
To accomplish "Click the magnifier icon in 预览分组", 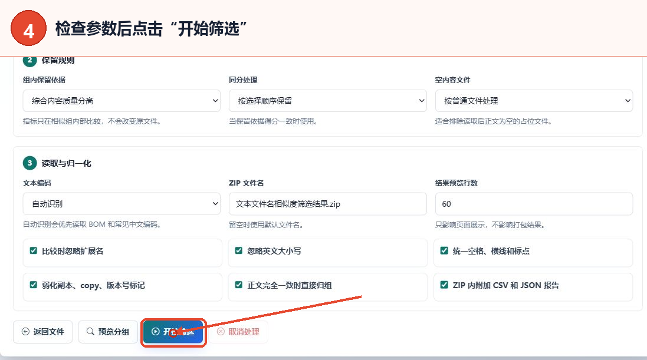I will tap(90, 332).
